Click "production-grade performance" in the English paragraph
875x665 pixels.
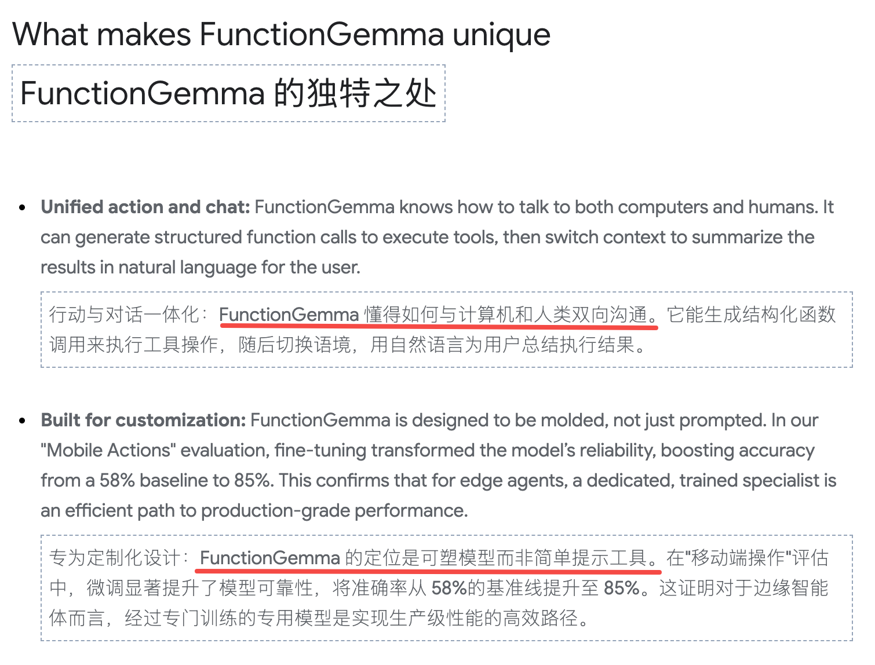pyautogui.click(x=333, y=511)
